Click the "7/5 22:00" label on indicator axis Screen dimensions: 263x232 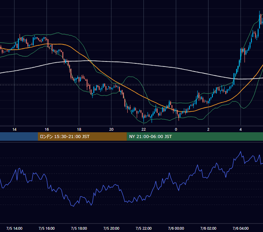click(x=143, y=228)
